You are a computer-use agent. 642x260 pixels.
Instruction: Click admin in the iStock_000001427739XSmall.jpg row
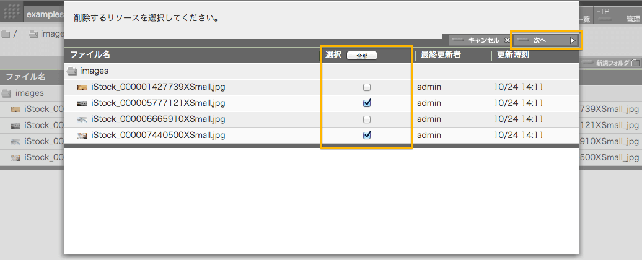[x=429, y=87]
